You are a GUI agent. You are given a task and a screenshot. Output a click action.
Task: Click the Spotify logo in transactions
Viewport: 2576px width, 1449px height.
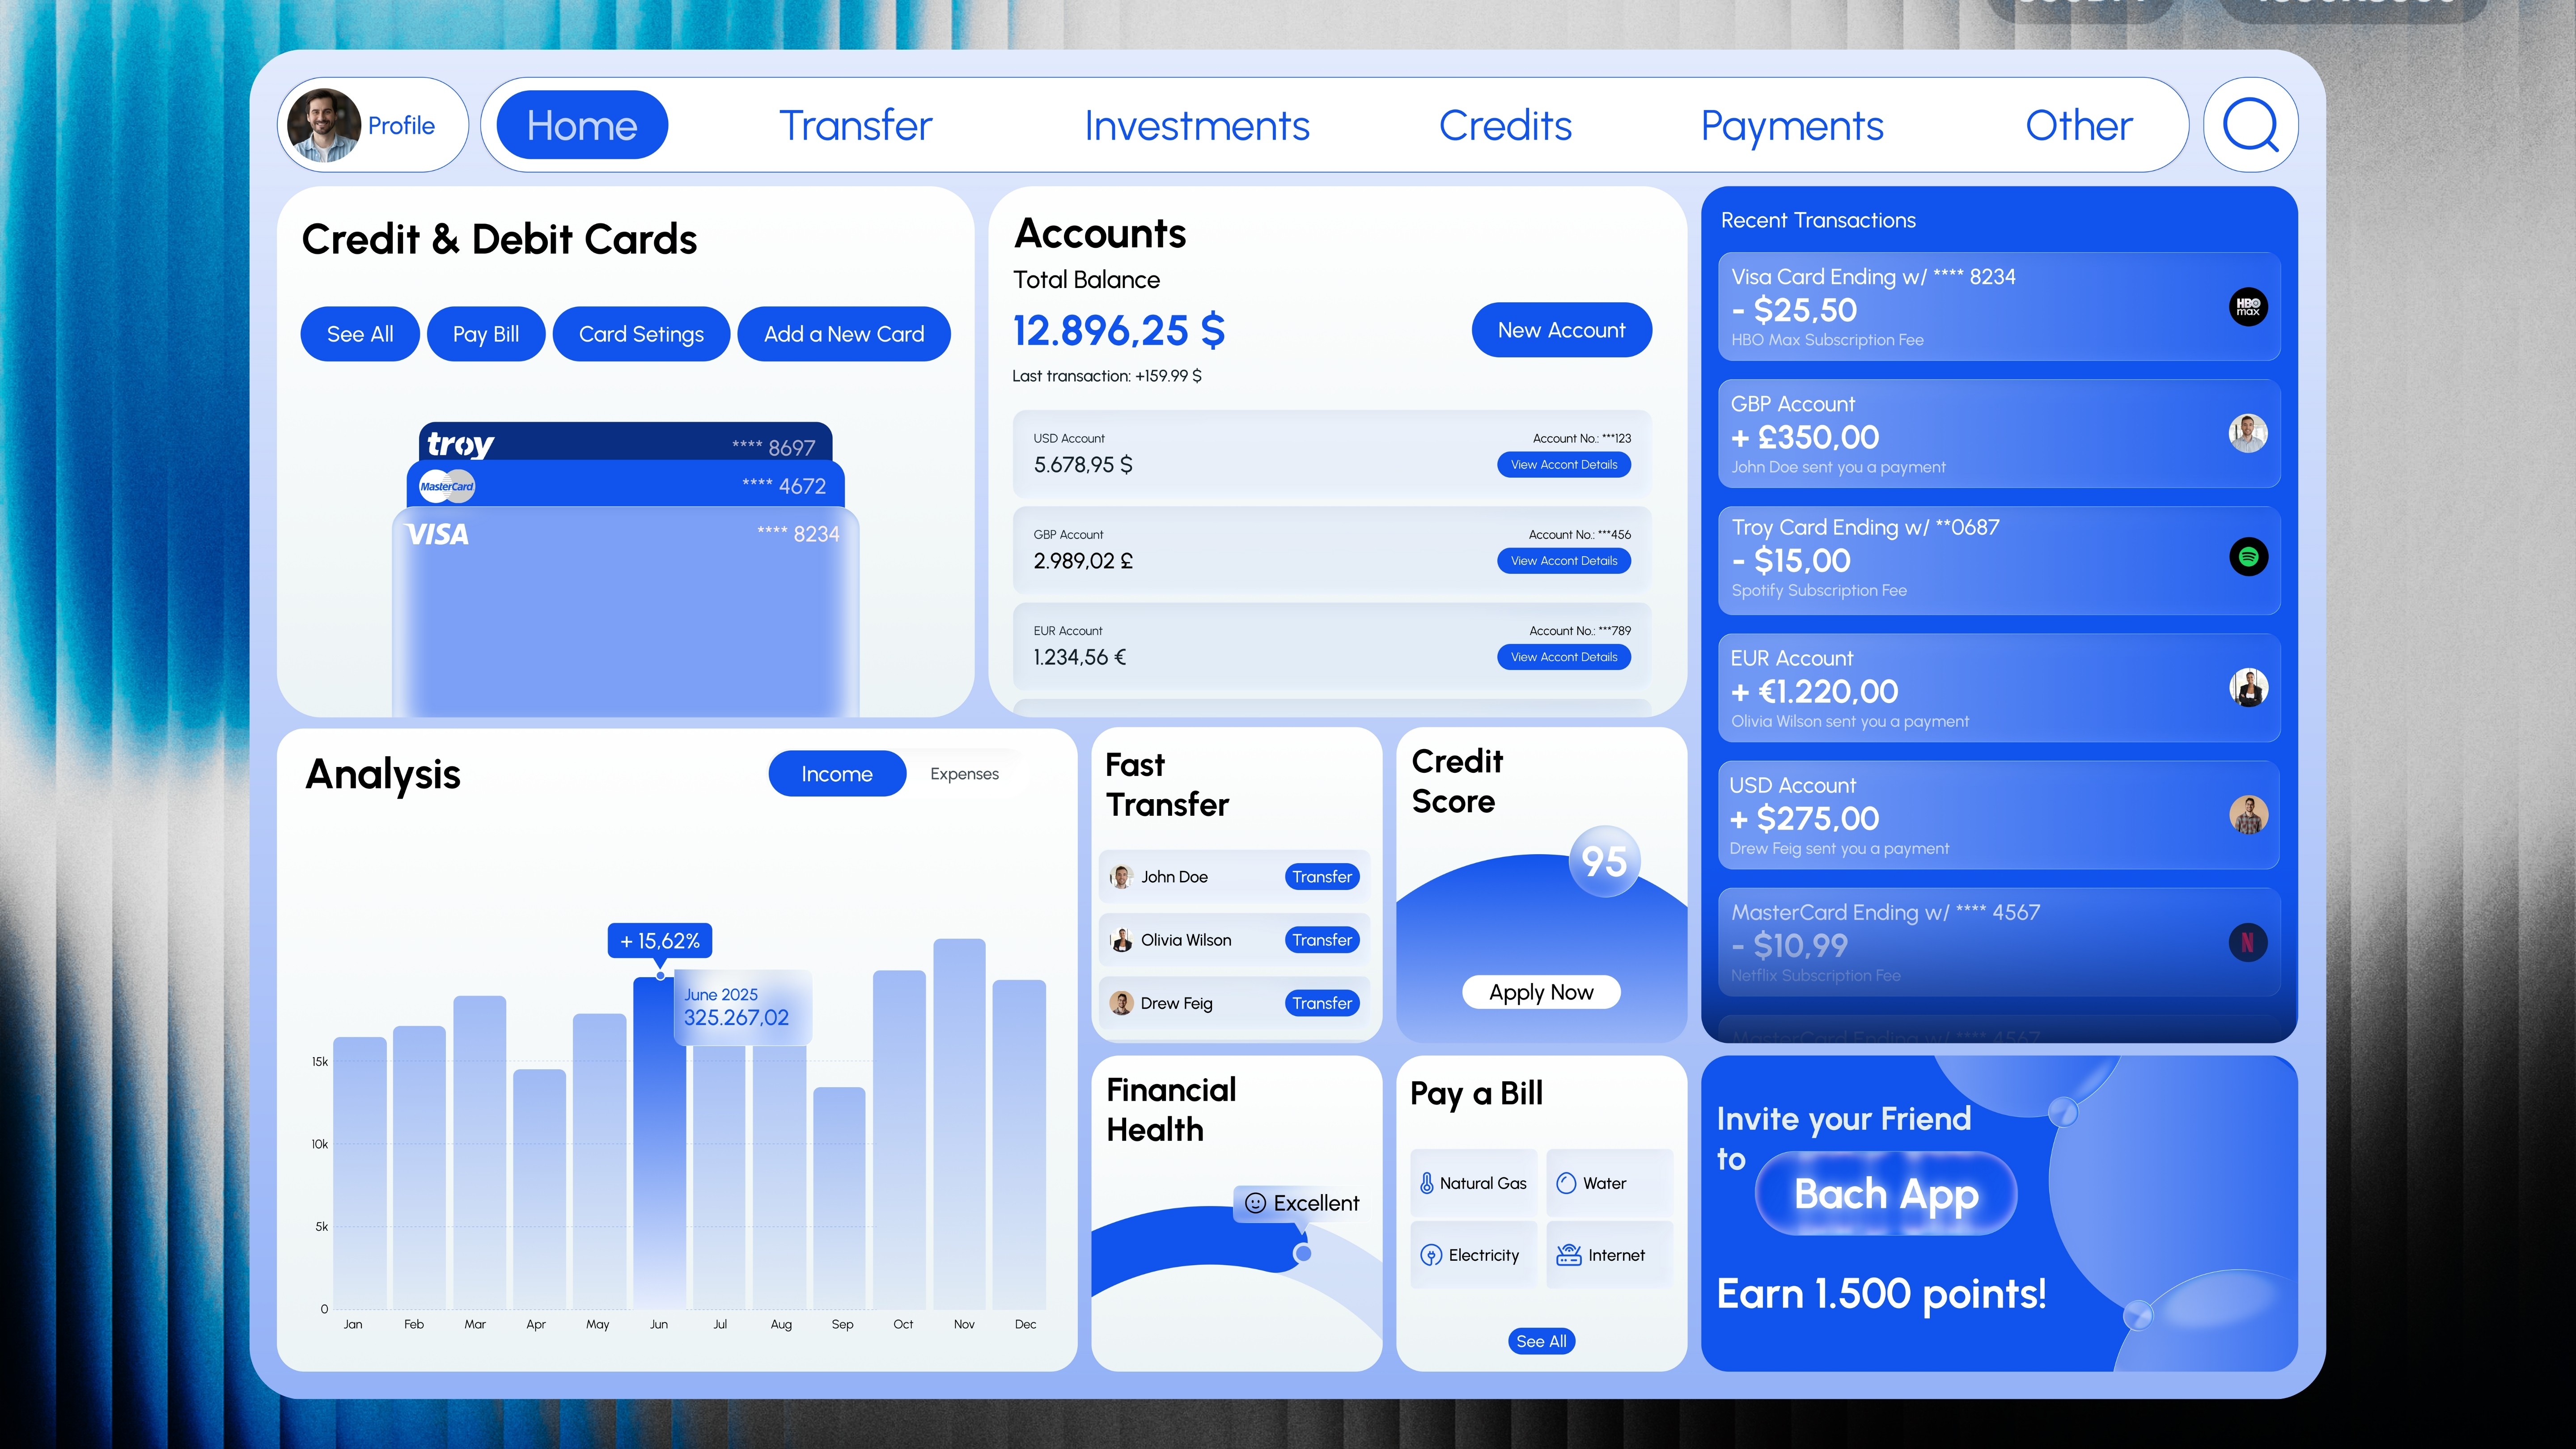(2248, 557)
